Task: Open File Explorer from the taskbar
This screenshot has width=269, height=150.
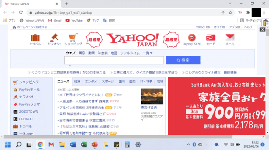Action: pyautogui.click(x=62, y=144)
